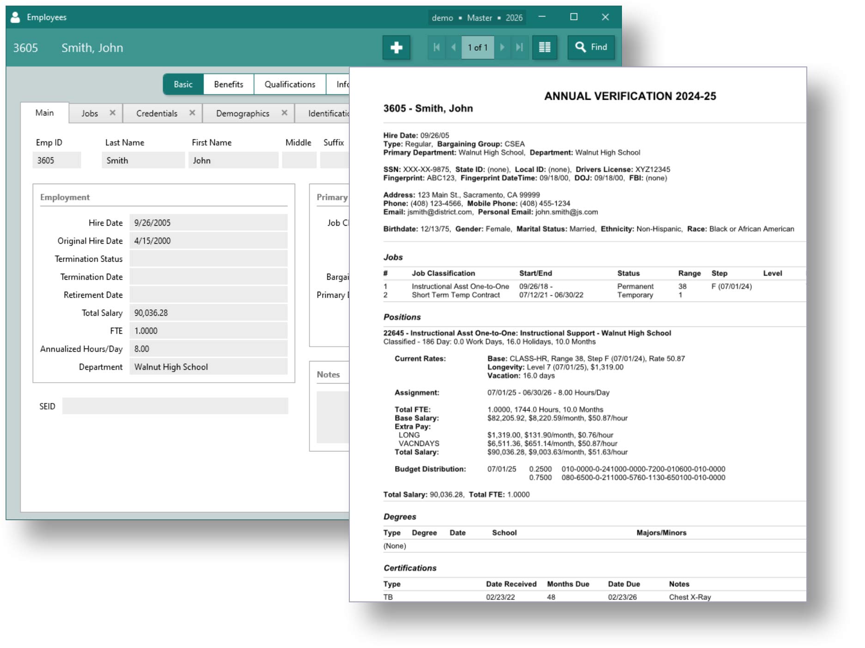865x648 pixels.
Task: Select the Basic tab
Action: (183, 84)
